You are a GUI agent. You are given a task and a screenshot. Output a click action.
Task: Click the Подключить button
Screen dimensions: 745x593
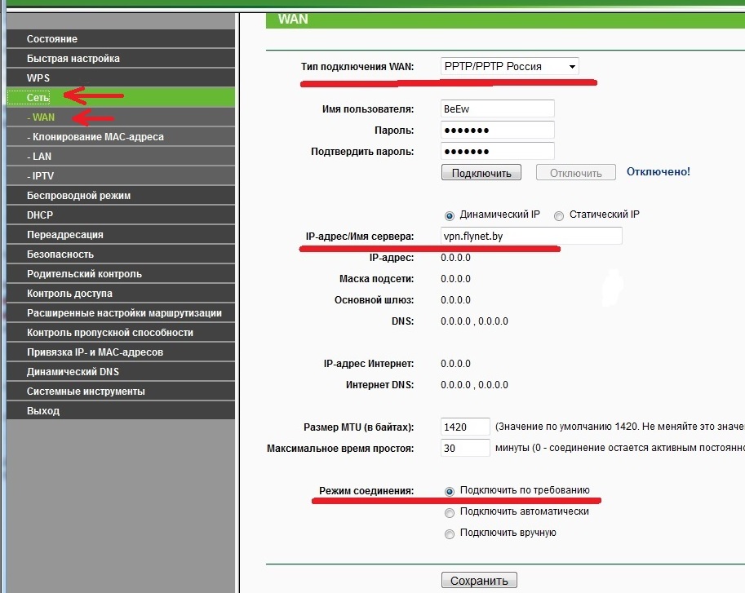[x=481, y=172]
